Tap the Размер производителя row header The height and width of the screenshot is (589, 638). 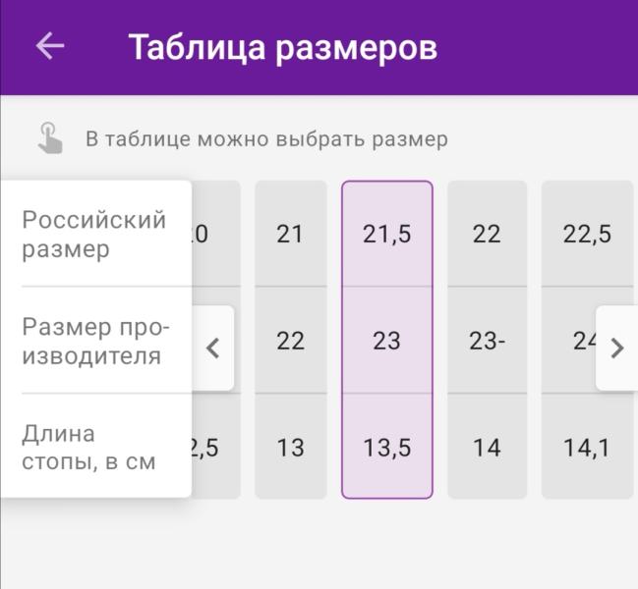(94, 341)
